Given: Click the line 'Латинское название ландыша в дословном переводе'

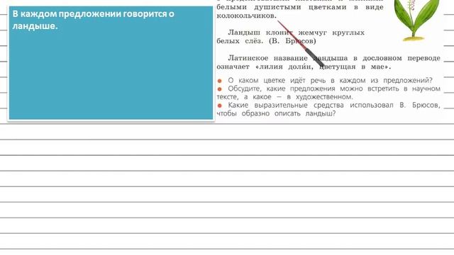Looking at the screenshot, I should (x=334, y=58).
